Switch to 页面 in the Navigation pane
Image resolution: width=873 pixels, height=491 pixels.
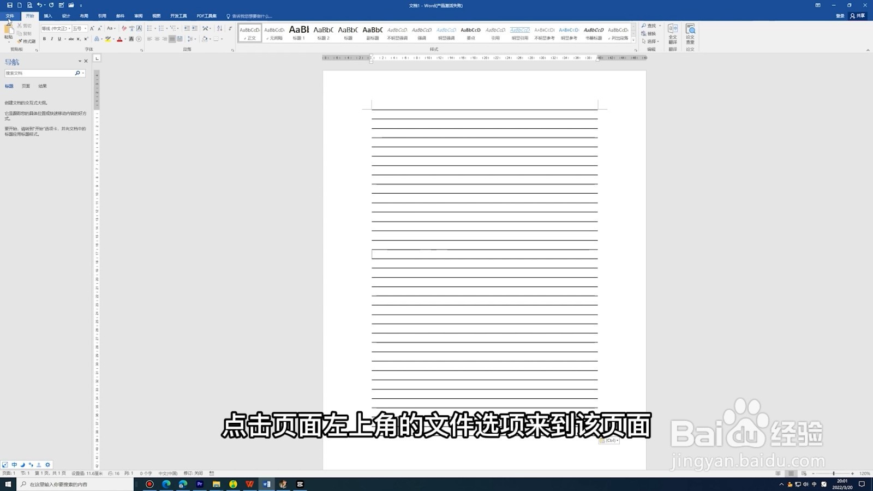25,86
